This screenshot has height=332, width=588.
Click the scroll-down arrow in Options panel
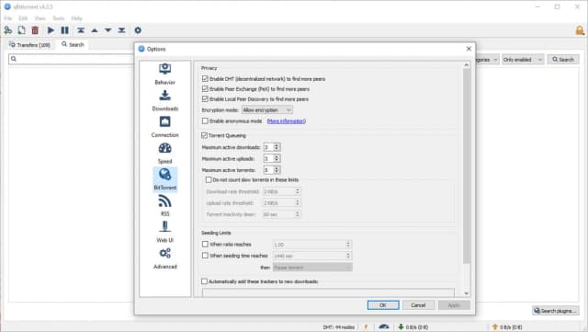(467, 293)
